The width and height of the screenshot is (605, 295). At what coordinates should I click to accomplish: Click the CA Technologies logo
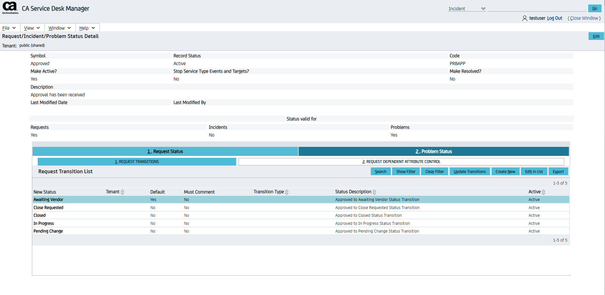tap(10, 8)
